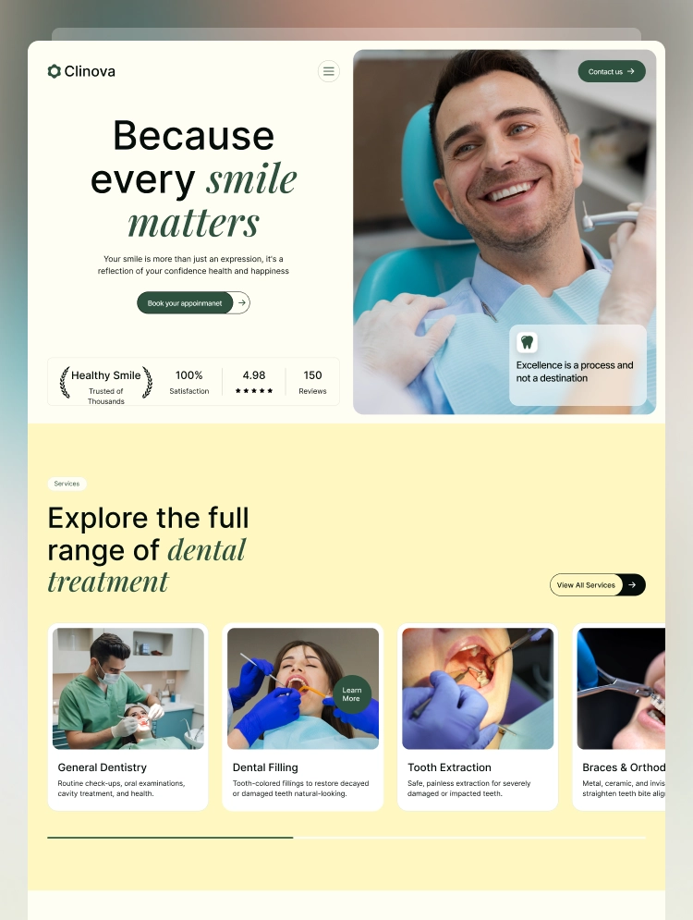Select the Tooth Extraction service card
693x920 pixels.
point(478,717)
